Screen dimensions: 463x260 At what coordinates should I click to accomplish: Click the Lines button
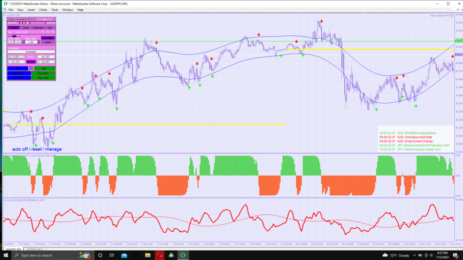click(48, 42)
